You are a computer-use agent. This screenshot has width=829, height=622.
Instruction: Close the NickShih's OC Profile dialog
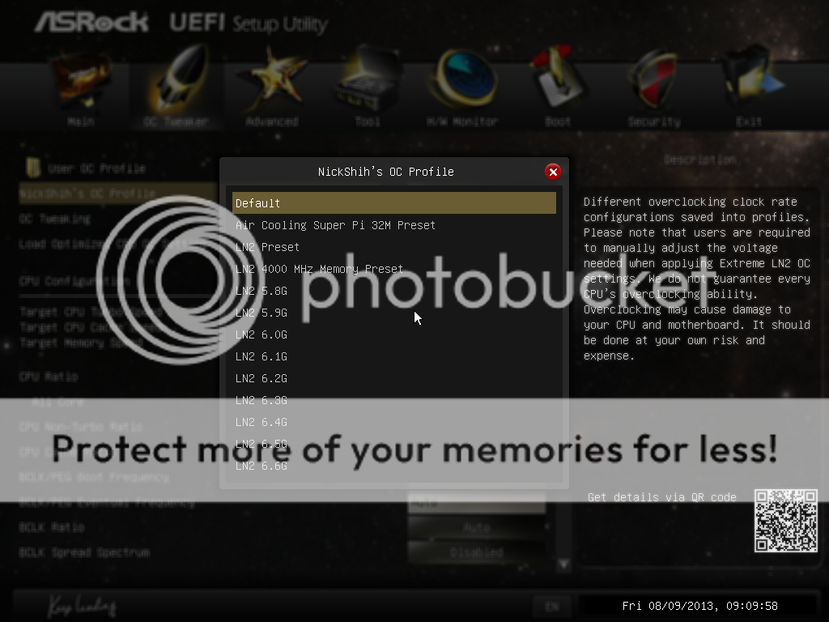click(x=553, y=172)
